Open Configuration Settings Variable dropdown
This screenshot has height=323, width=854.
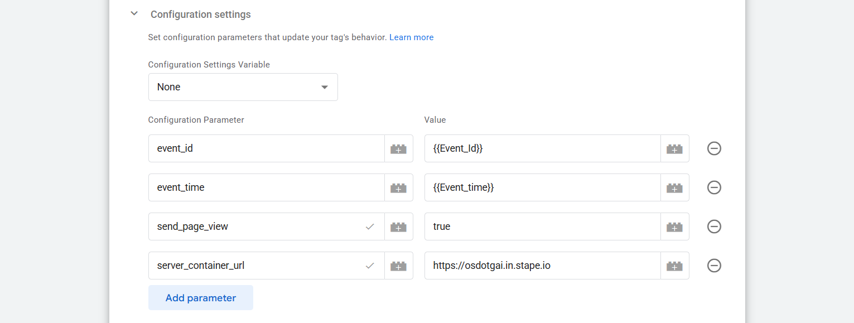click(x=243, y=87)
